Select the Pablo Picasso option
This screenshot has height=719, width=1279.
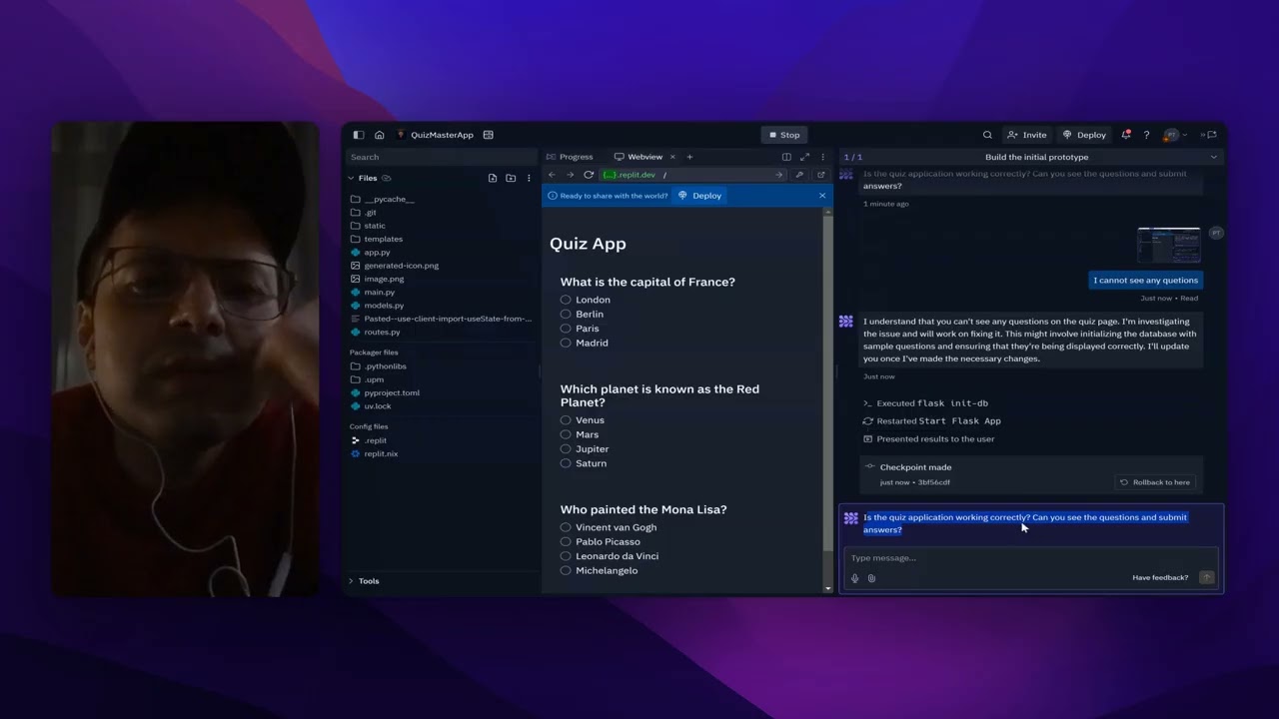click(x=566, y=541)
